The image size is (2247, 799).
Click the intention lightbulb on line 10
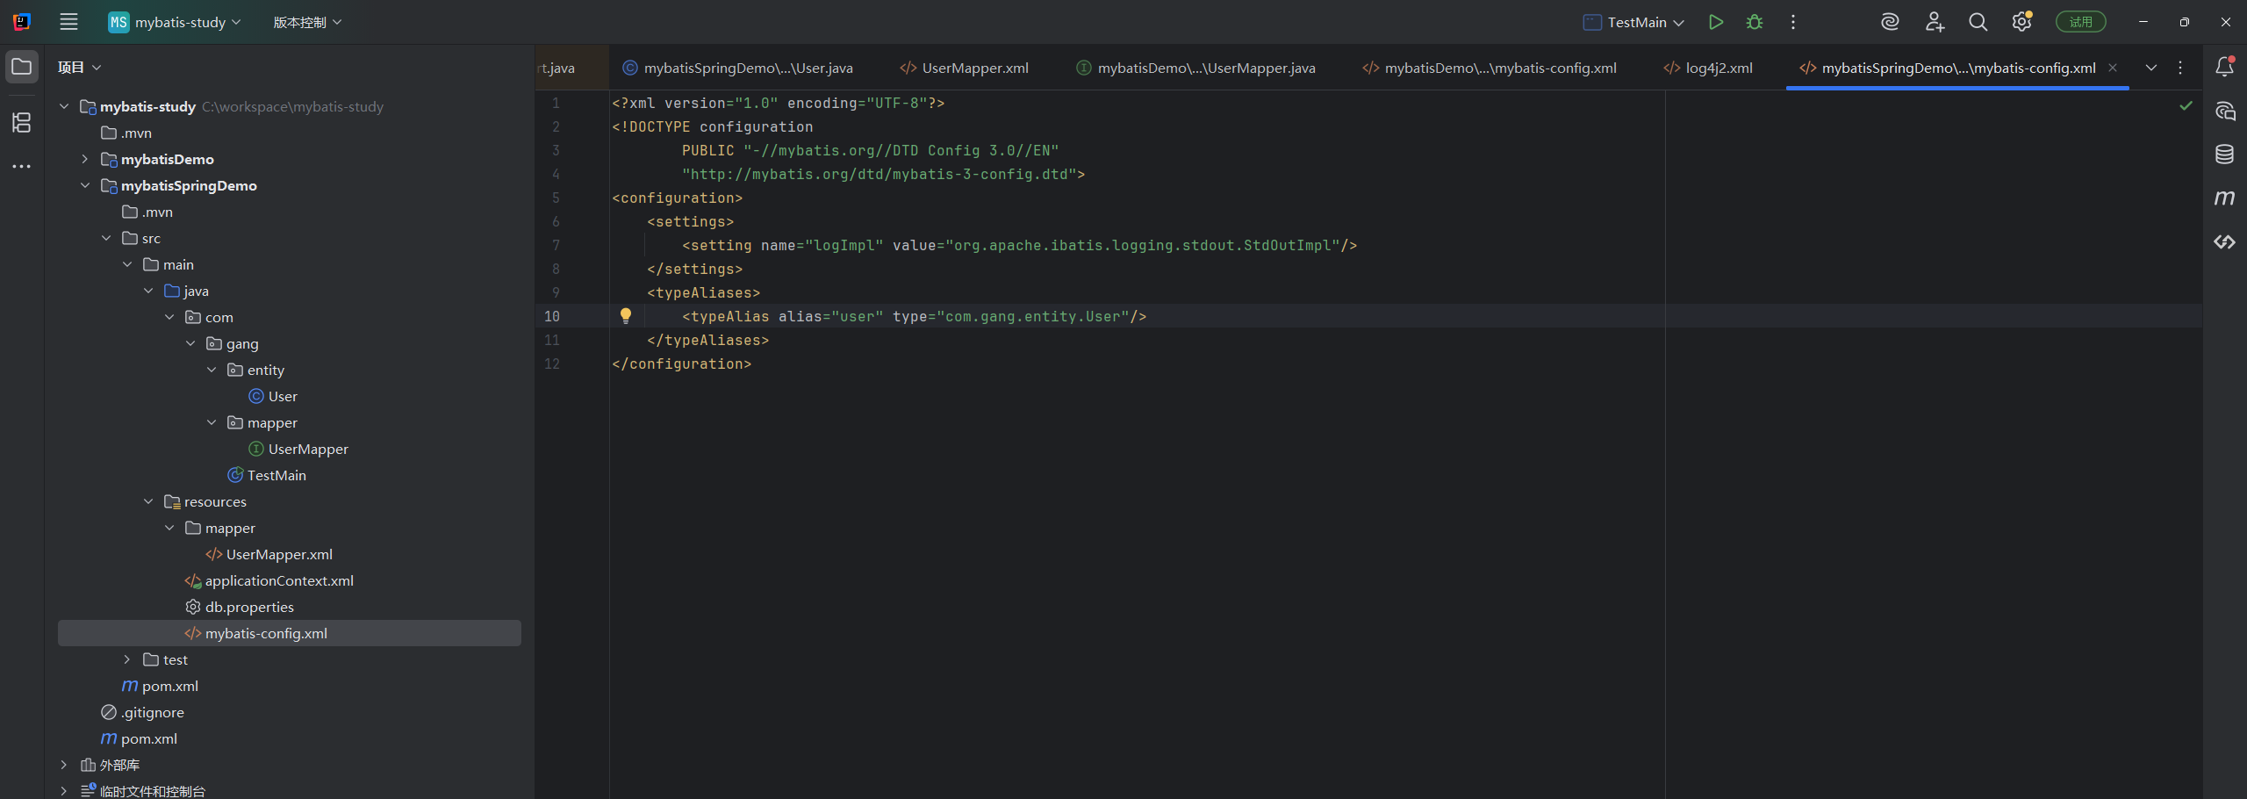pyautogui.click(x=626, y=316)
